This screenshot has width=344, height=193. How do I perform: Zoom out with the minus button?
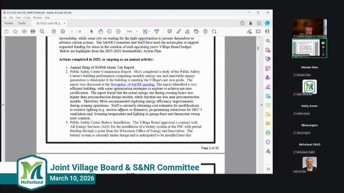pos(109,31)
